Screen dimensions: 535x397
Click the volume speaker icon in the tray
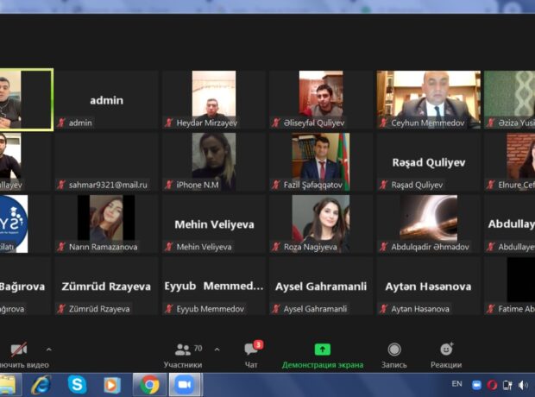(523, 385)
